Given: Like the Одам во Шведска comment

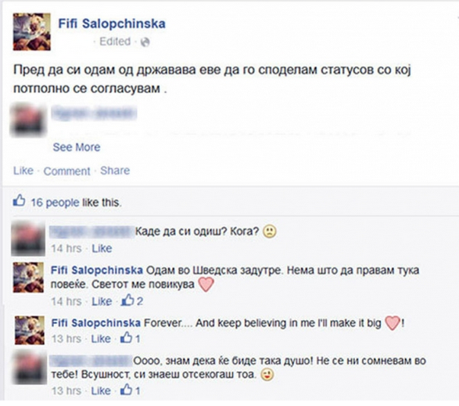Looking at the screenshot, I should [102, 301].
